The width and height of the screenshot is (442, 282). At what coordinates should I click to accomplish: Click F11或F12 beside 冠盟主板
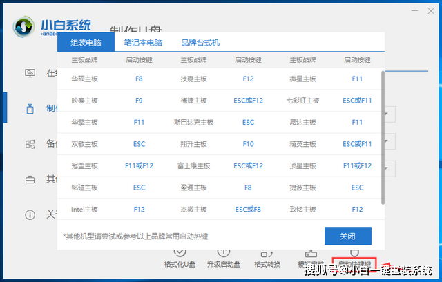(140, 165)
